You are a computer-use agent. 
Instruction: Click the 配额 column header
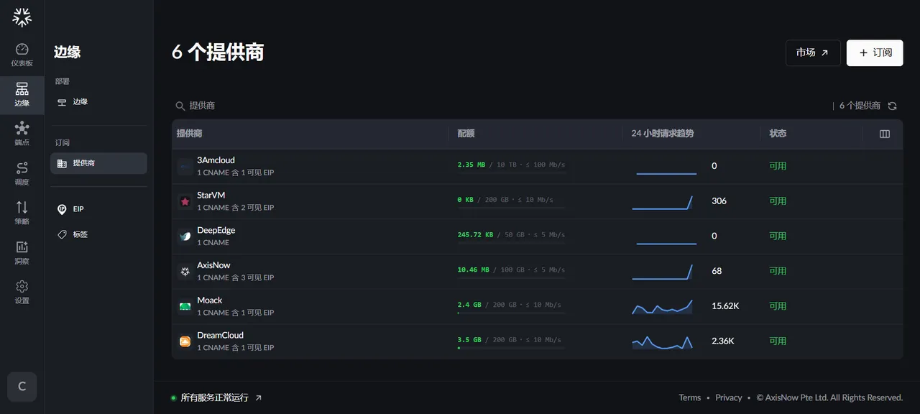click(x=466, y=134)
